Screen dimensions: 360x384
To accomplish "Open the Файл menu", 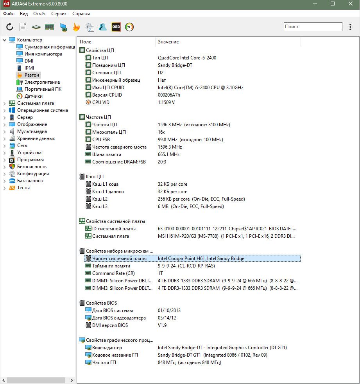I will tap(9, 14).
